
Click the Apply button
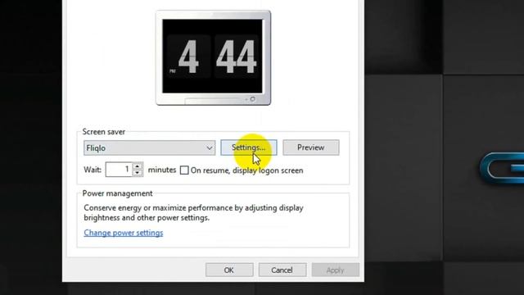coord(335,270)
